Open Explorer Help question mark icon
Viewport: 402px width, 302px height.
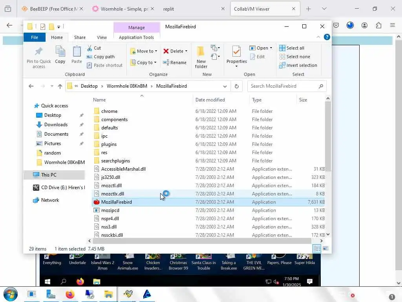coord(327,37)
